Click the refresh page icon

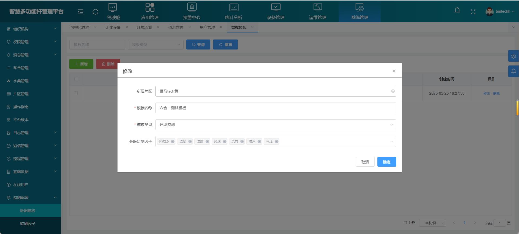(95, 12)
